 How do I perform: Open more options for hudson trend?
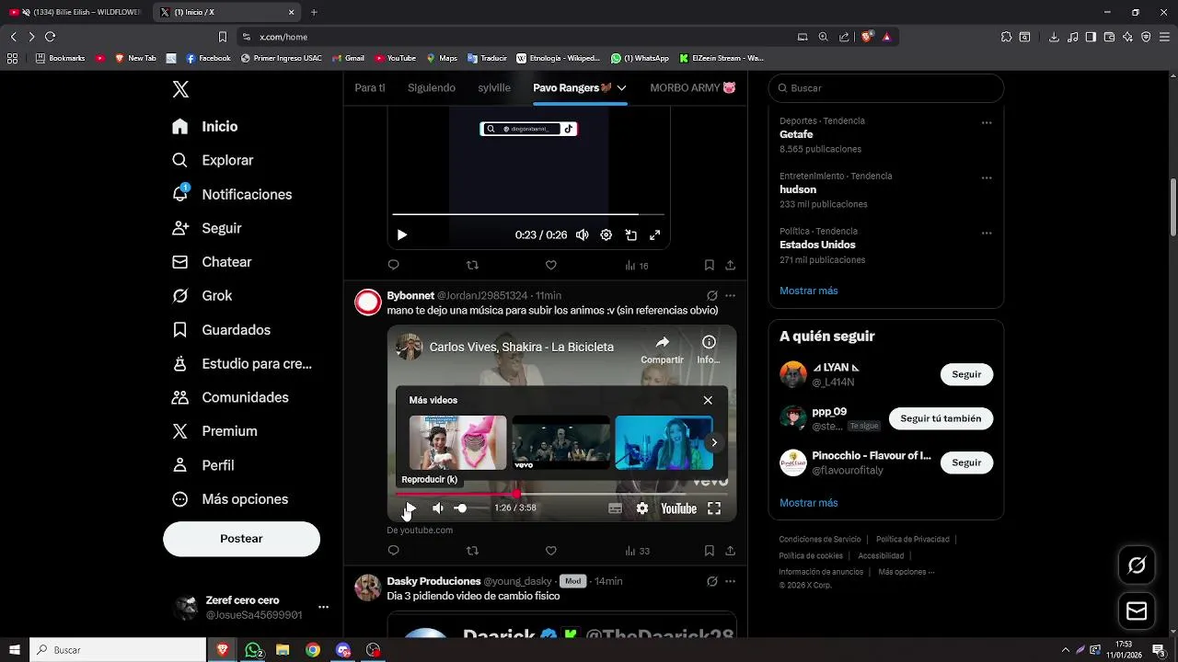[x=986, y=177]
